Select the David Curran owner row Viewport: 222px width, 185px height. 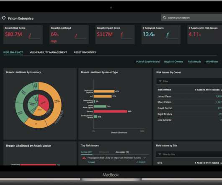[x=189, y=108]
